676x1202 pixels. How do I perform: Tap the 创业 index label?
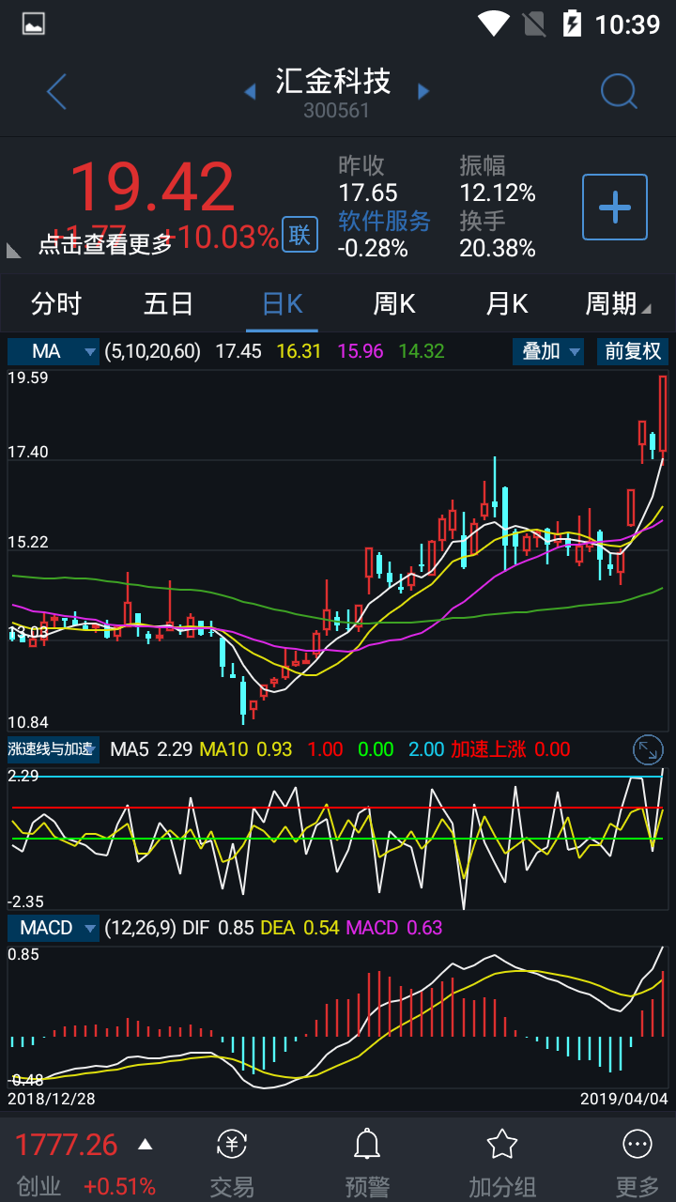coord(38,1186)
